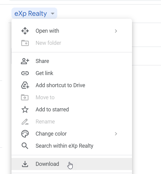The height and width of the screenshot is (174, 161).
Task: Select Search within eXp Realty
Action: (72, 146)
